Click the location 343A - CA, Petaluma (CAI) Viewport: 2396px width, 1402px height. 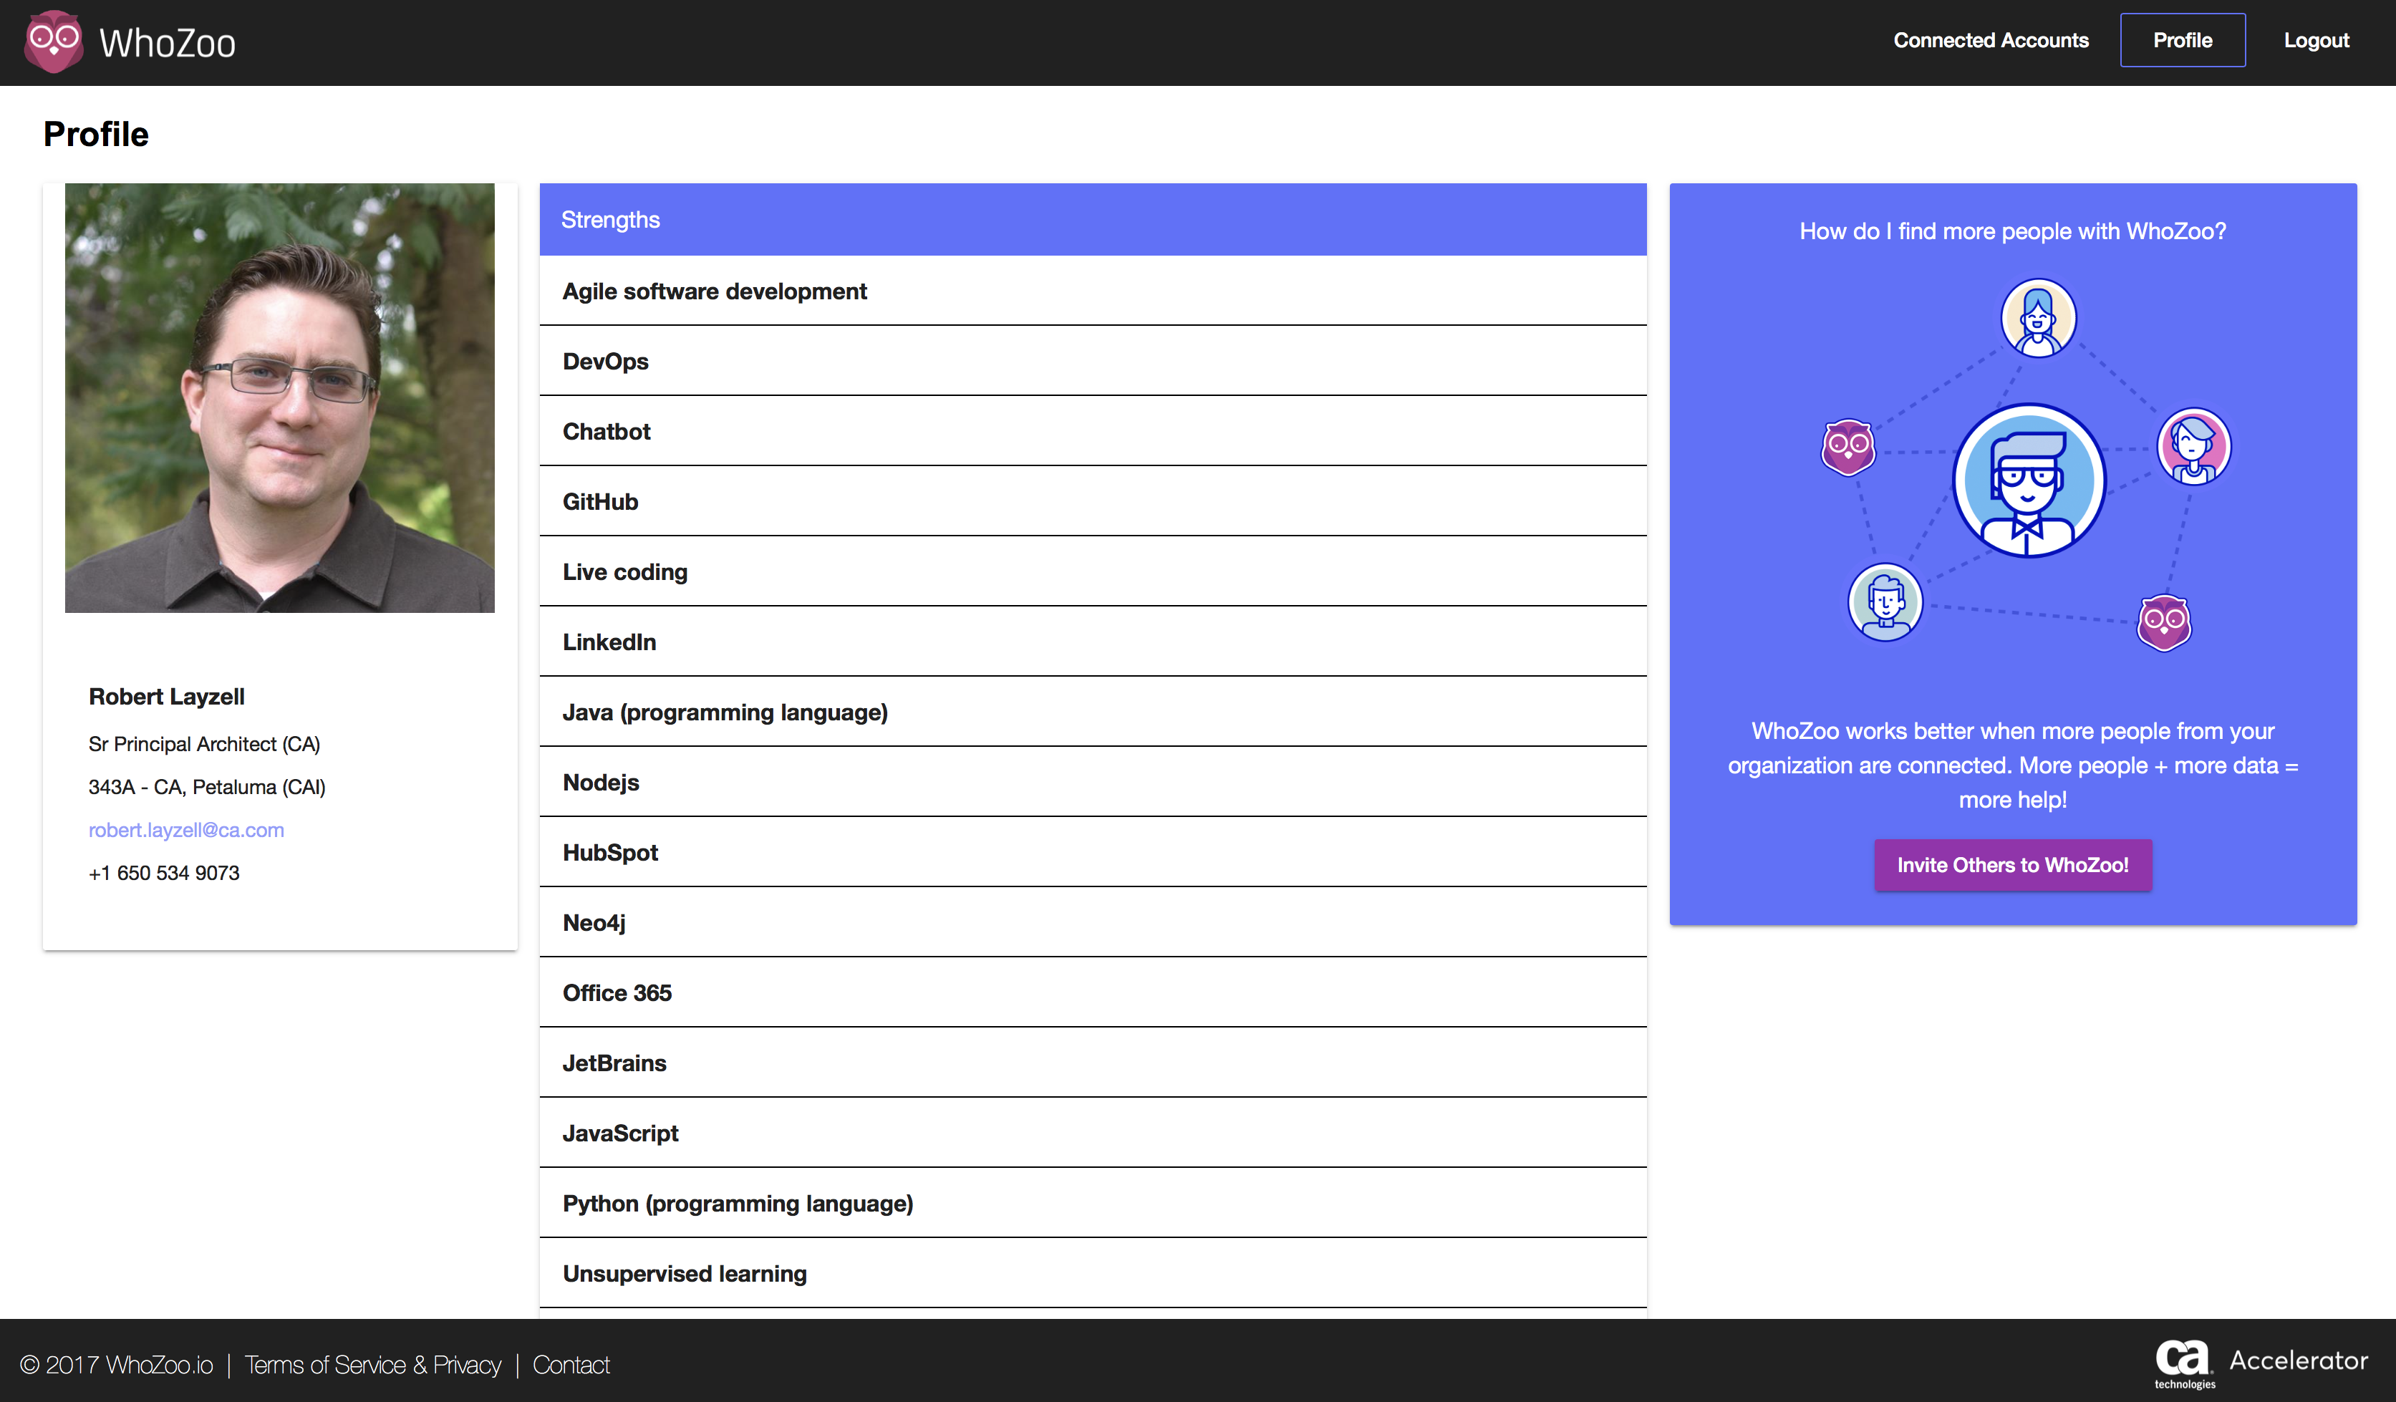pyautogui.click(x=207, y=787)
